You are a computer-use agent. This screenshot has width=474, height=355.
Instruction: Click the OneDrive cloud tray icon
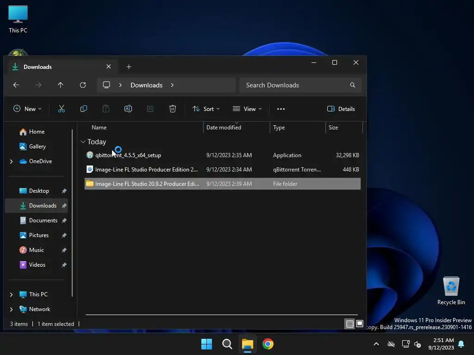(391, 344)
